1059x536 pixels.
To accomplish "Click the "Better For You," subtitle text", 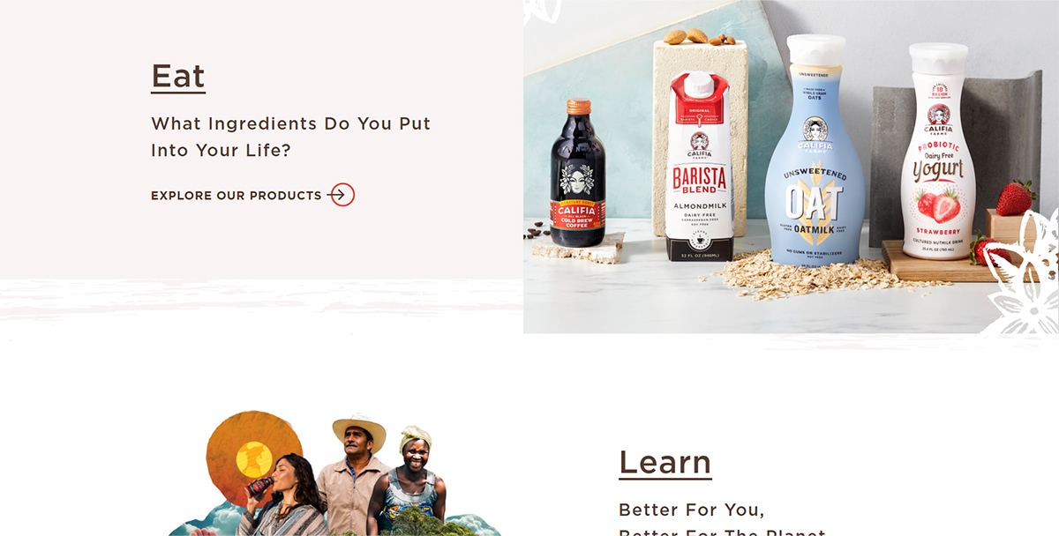I will (x=692, y=510).
